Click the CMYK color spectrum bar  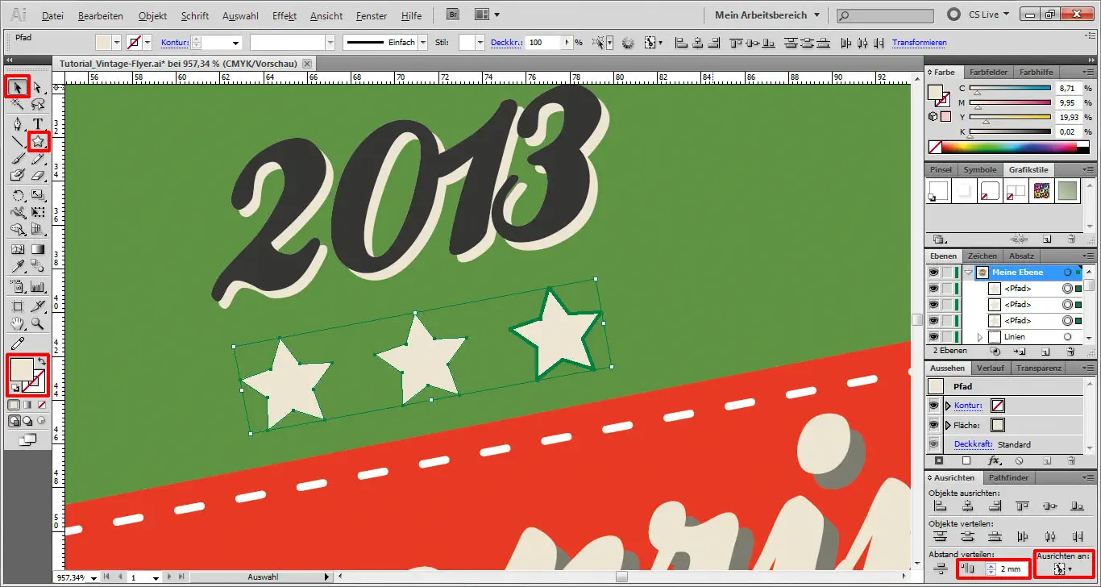tap(1008, 148)
